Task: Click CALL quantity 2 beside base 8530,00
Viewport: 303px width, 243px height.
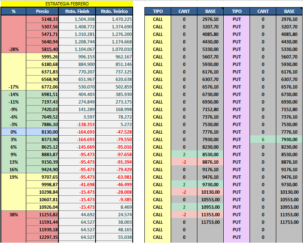Action: coord(184,154)
